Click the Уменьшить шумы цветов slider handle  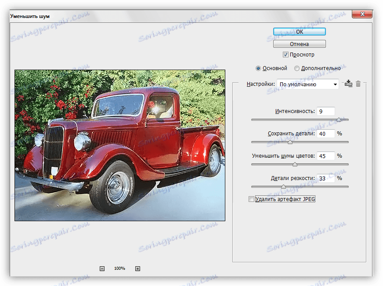point(295,164)
